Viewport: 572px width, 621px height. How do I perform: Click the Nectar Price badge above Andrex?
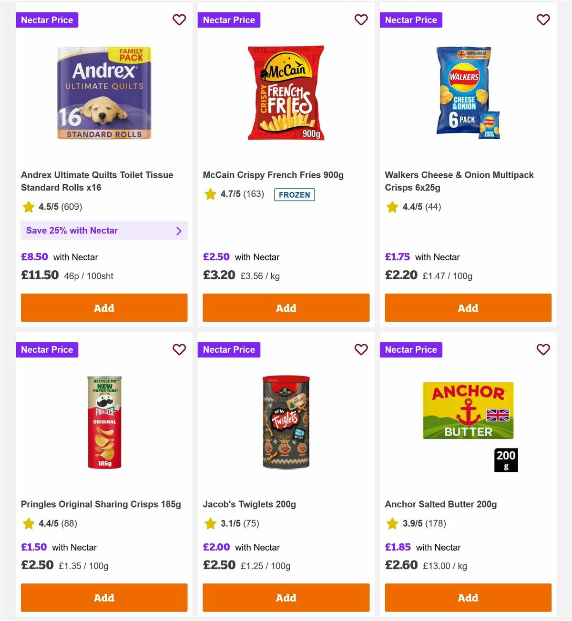point(47,20)
